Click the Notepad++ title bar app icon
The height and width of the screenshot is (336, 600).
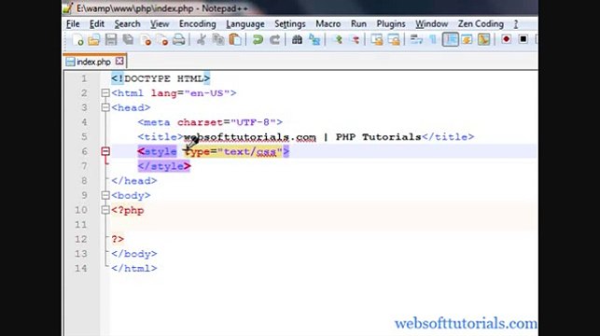pyautogui.click(x=68, y=8)
